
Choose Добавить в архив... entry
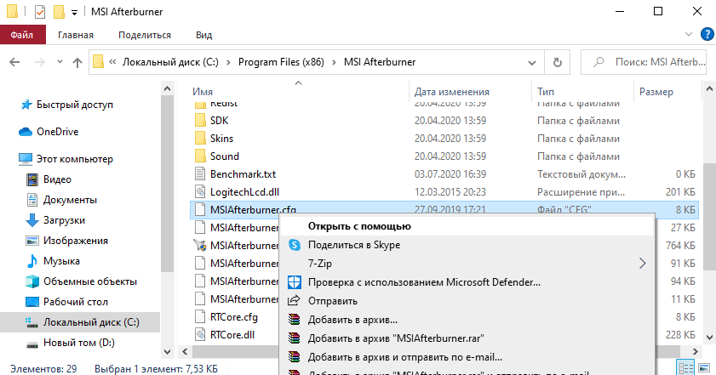click(x=467, y=320)
